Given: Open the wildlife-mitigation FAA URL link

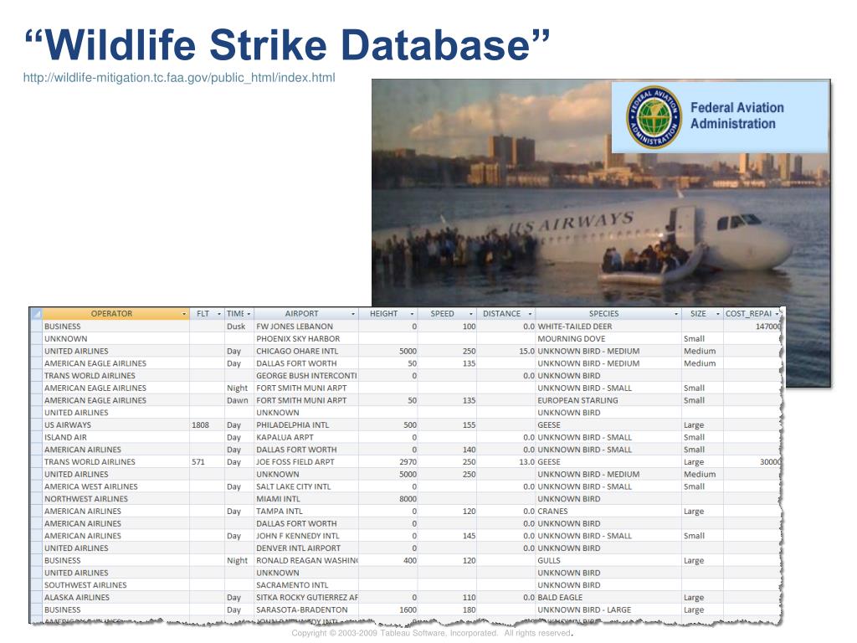Looking at the screenshot, I should click(x=179, y=78).
